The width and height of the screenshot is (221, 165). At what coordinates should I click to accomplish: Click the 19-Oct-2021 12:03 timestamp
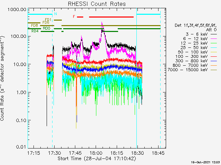point(205,162)
